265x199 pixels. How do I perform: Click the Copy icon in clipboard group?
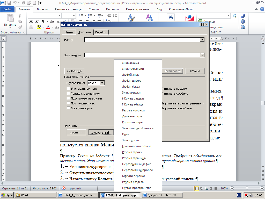coord(20,21)
